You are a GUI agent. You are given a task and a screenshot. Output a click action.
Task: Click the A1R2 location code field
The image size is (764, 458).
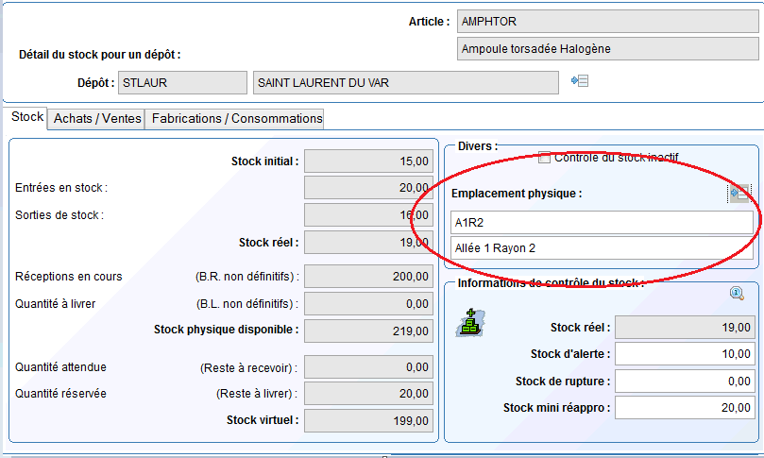coord(602,223)
